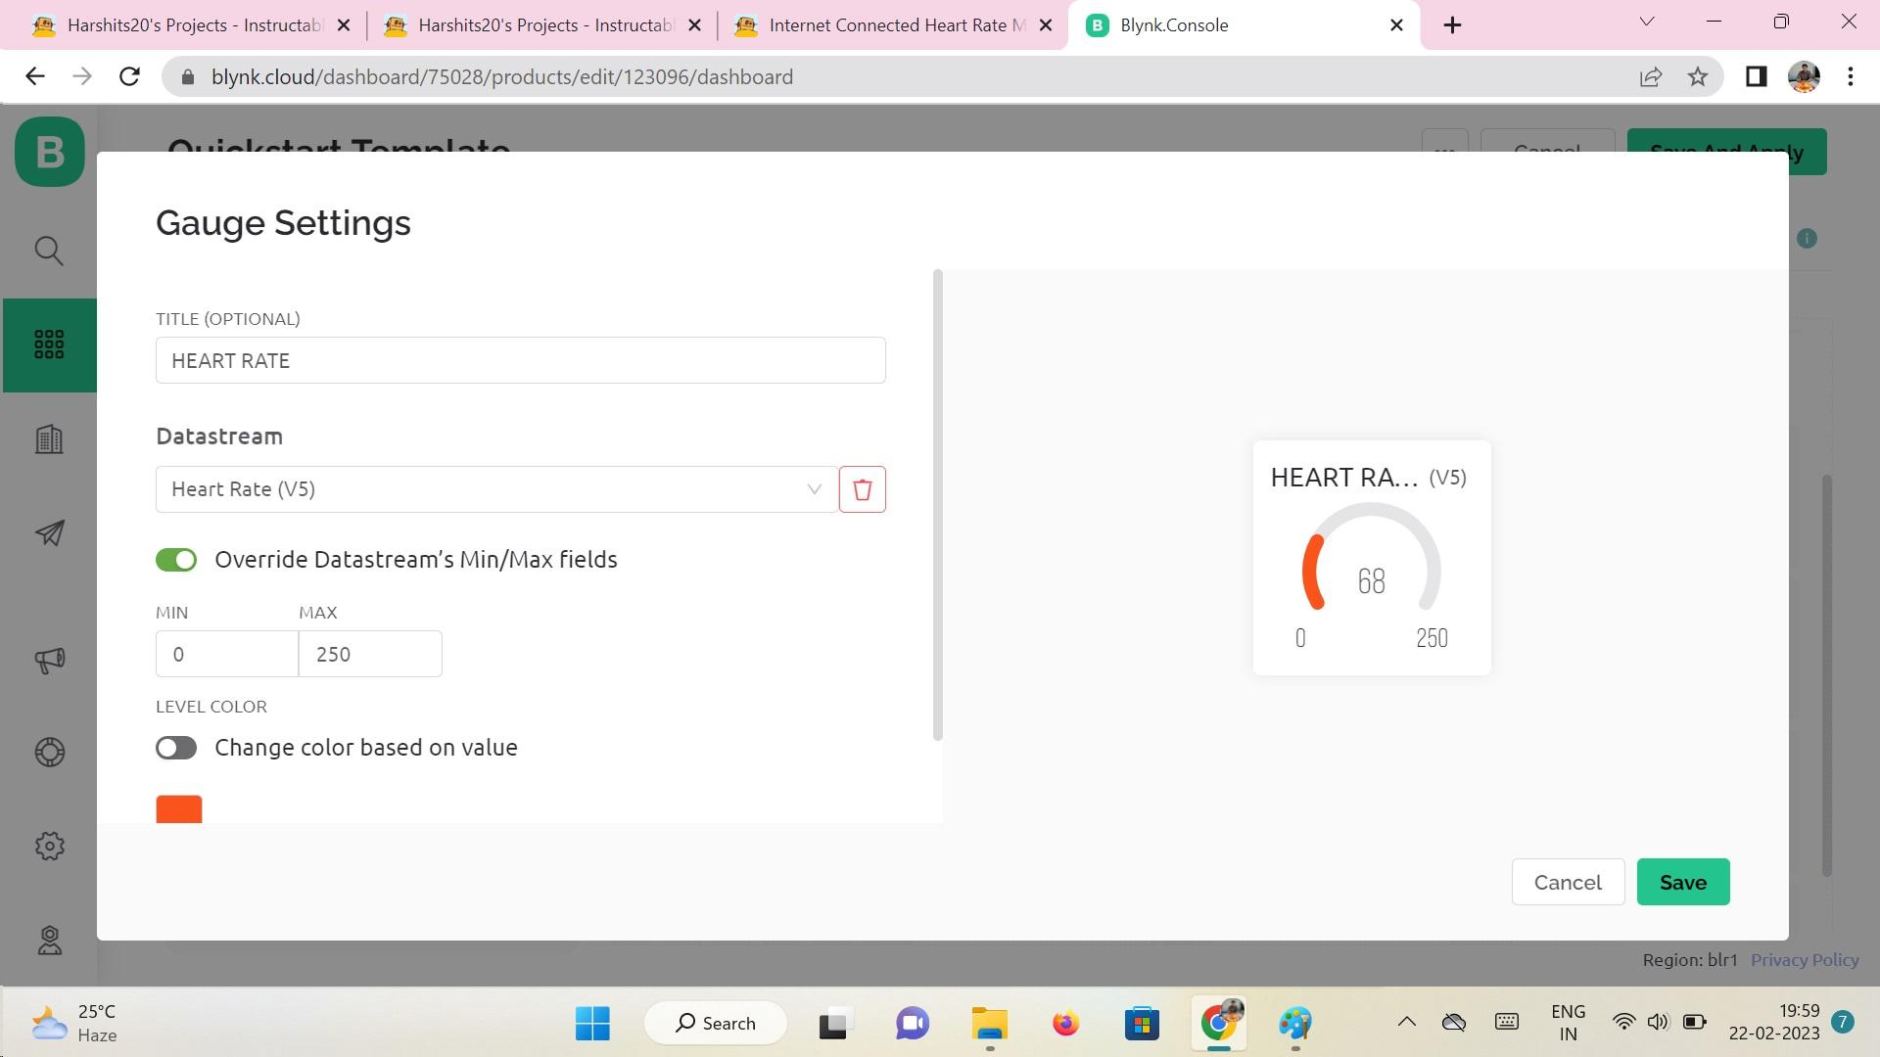Viewport: 1880px width, 1057px height.
Task: Click the HEART RATE title input field
Action: coord(521,361)
